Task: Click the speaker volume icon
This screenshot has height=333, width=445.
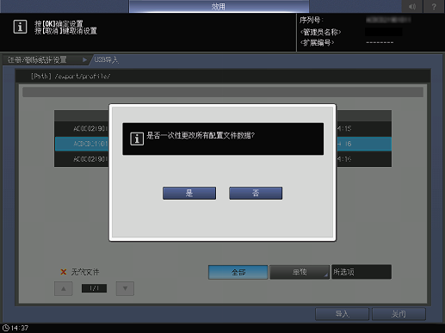Action: [412, 6]
